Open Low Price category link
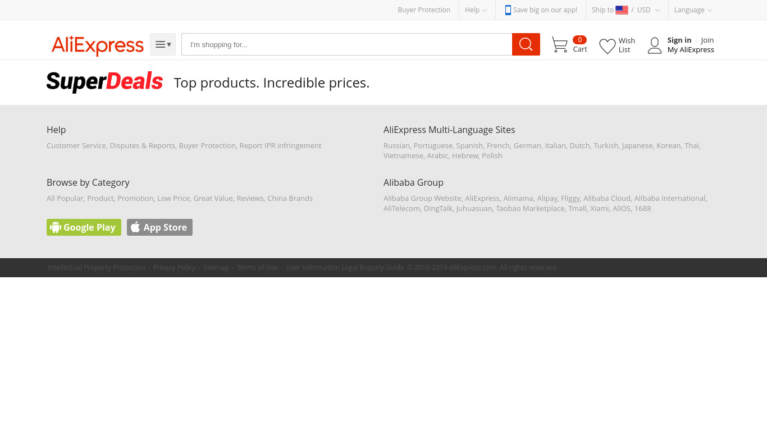 point(174,198)
